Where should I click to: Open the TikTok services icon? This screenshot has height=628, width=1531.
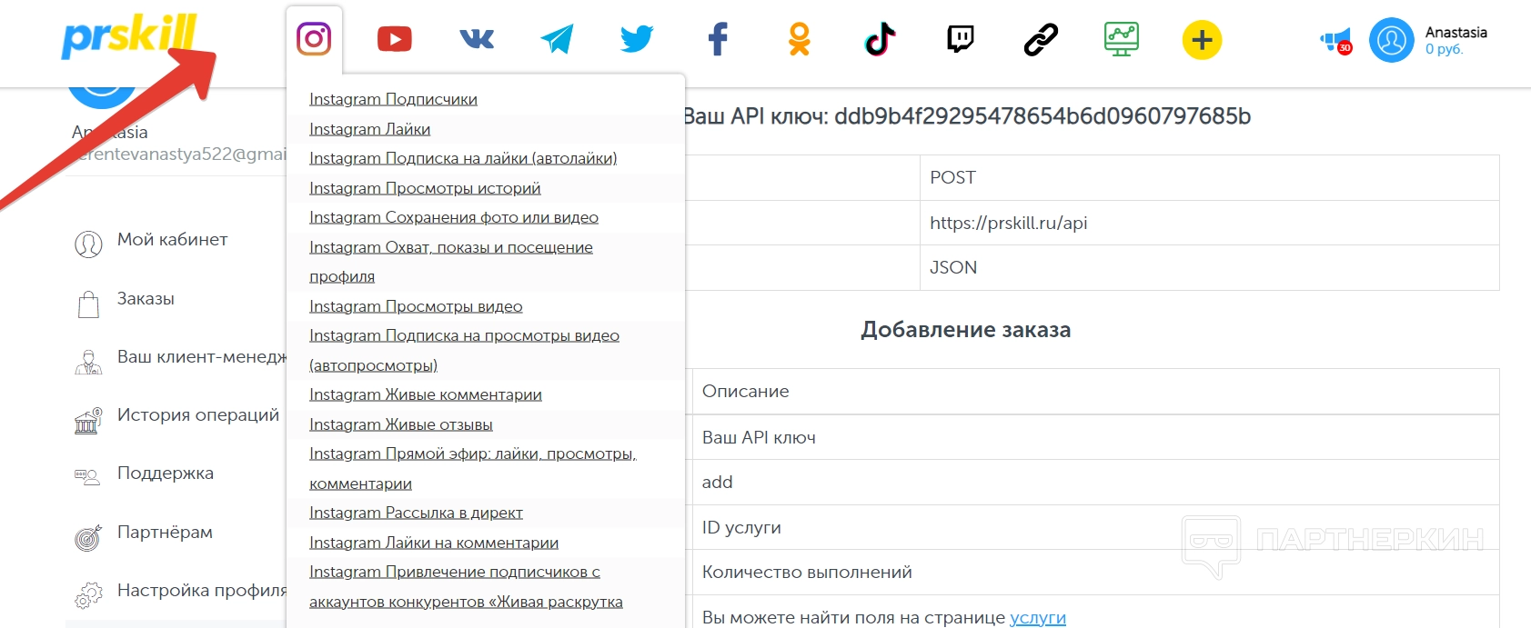[x=880, y=39]
